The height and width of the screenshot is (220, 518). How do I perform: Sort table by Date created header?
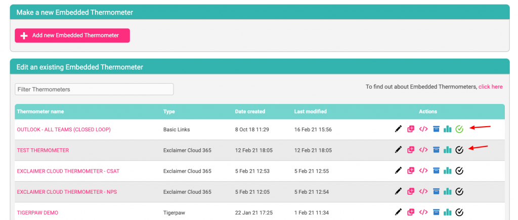250,112
